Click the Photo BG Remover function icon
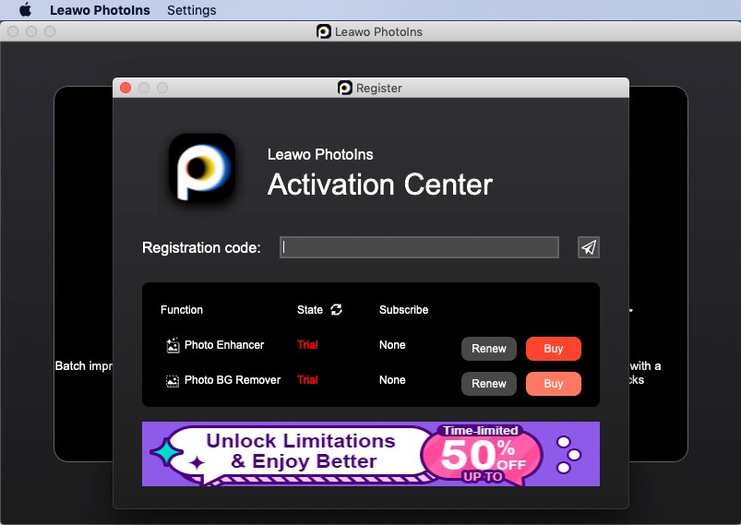Image resolution: width=741 pixels, height=525 pixels. pos(173,380)
